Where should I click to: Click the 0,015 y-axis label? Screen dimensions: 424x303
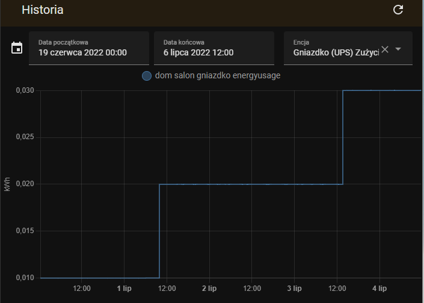(25, 231)
